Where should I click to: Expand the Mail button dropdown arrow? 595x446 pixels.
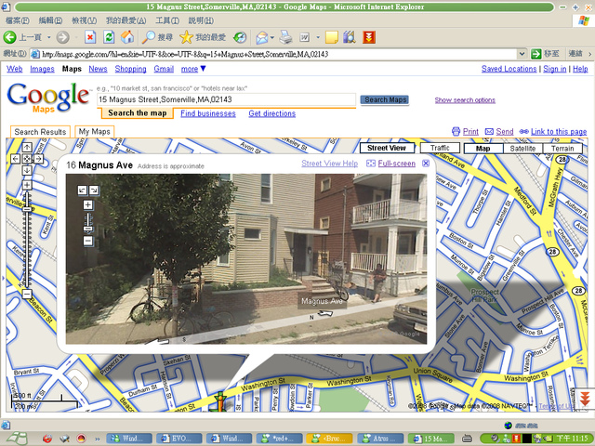(272, 37)
